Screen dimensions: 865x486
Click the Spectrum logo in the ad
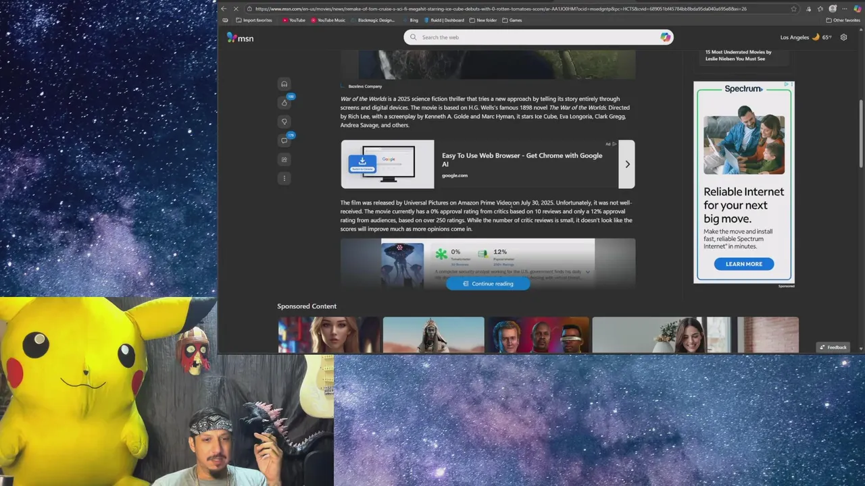(743, 88)
